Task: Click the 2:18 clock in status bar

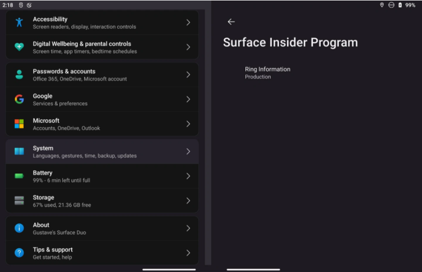Action: coord(8,5)
